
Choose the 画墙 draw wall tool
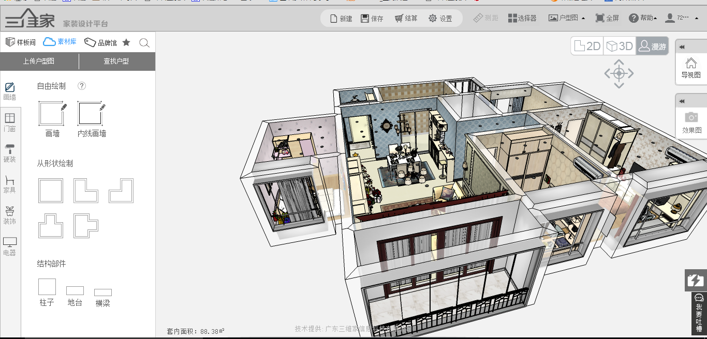click(53, 119)
